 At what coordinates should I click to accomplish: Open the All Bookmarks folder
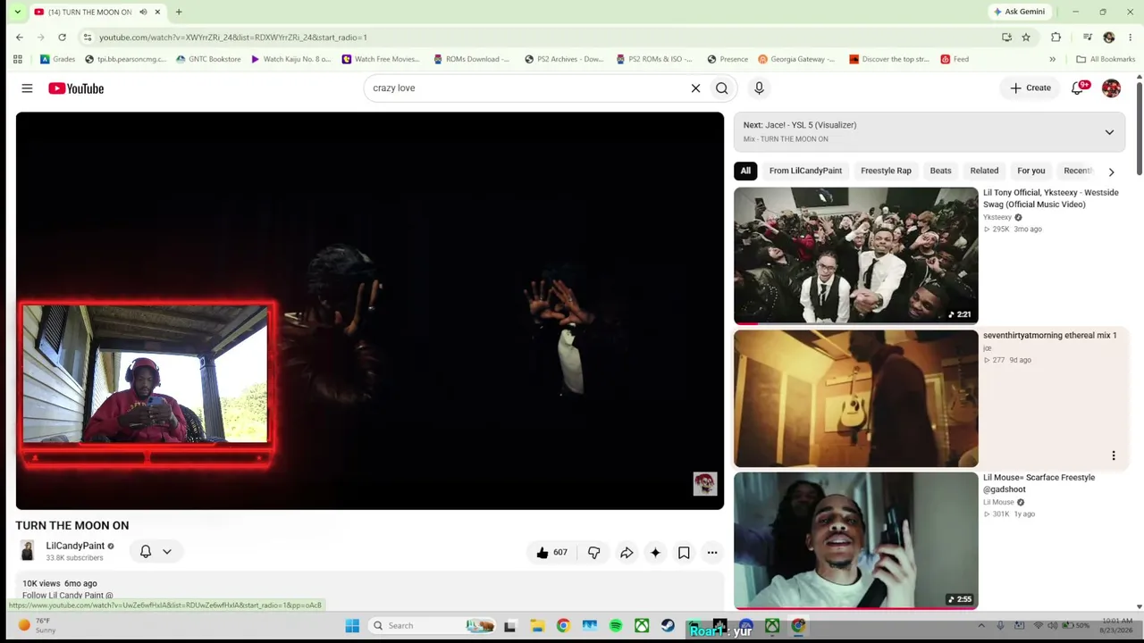click(x=1106, y=59)
